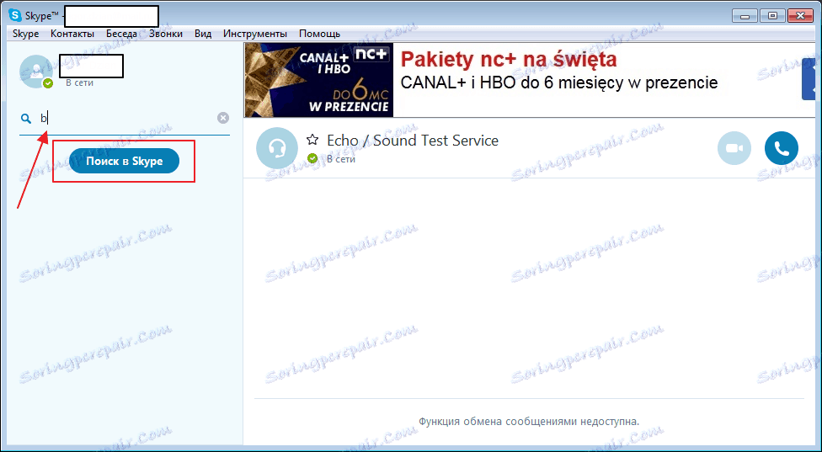The width and height of the screenshot is (822, 452).
Task: Click your profile avatar picture
Action: click(35, 72)
